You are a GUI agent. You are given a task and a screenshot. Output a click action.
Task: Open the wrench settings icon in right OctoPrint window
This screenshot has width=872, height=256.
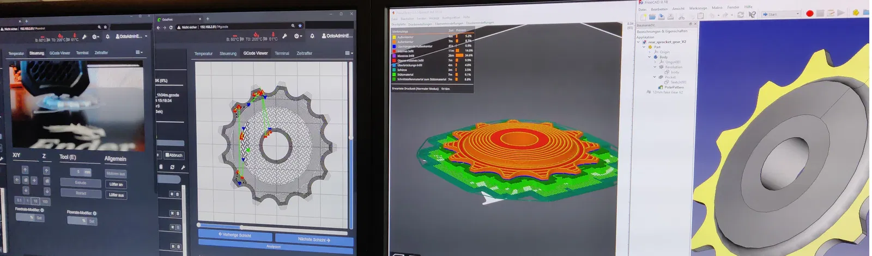(x=284, y=36)
